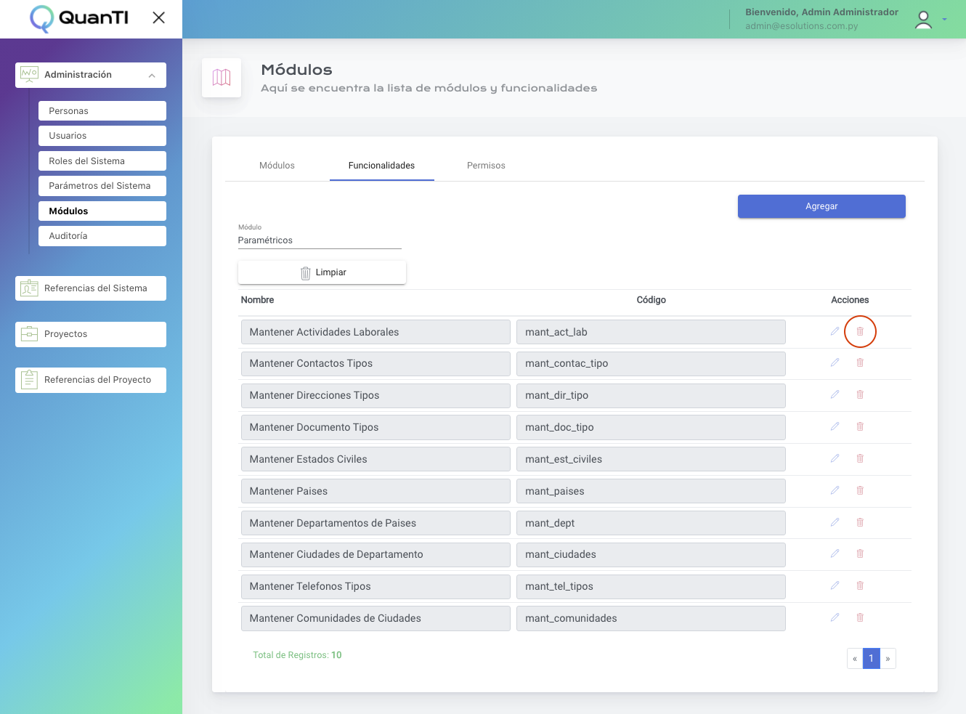Screen dimensions: 966x714
Task: Click the Mantener Estados Civiles name field
Action: pyautogui.click(x=376, y=459)
